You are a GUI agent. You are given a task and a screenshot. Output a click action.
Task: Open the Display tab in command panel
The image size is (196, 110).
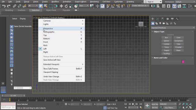pyautogui.click(x=172, y=19)
